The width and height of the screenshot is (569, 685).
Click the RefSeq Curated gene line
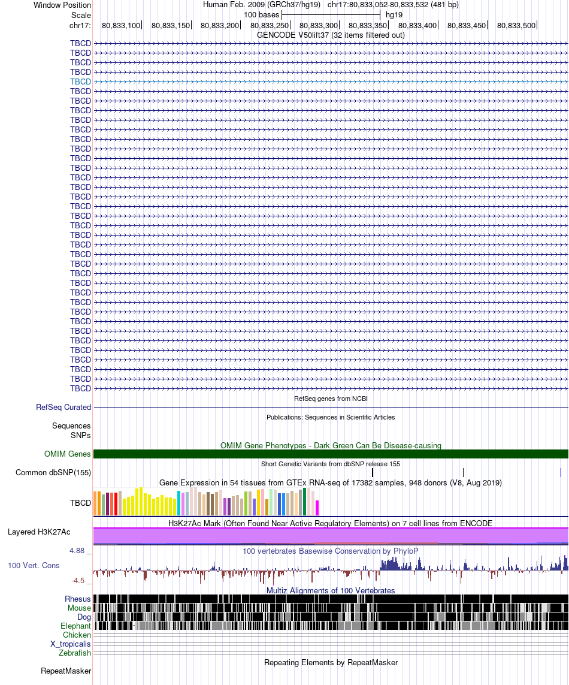point(331,407)
